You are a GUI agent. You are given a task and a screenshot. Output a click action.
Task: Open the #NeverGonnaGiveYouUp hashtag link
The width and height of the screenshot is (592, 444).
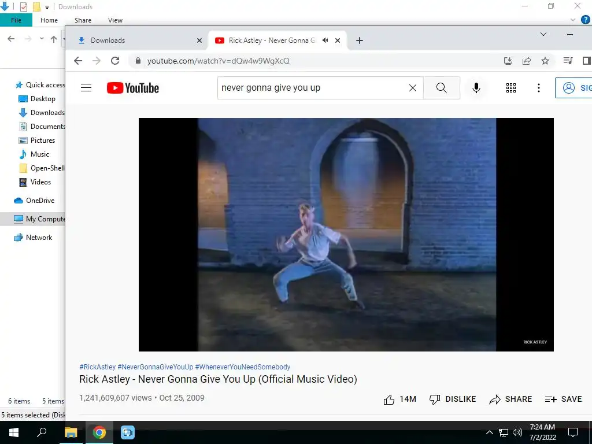[x=155, y=367]
